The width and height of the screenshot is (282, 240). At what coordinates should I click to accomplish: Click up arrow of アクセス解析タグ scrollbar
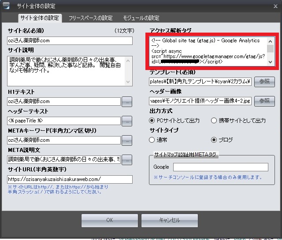click(x=271, y=40)
